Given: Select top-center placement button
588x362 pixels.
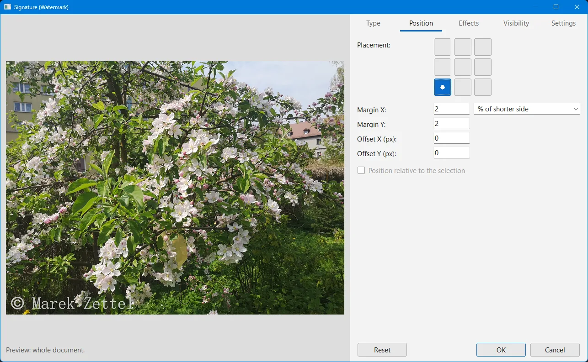Looking at the screenshot, I should pyautogui.click(x=463, y=47).
